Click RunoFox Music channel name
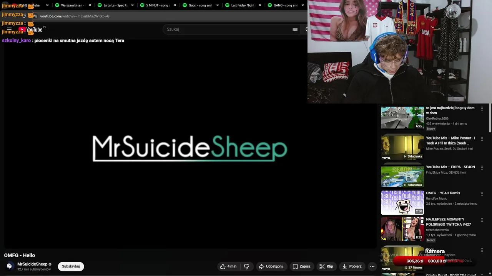 [x=437, y=199]
